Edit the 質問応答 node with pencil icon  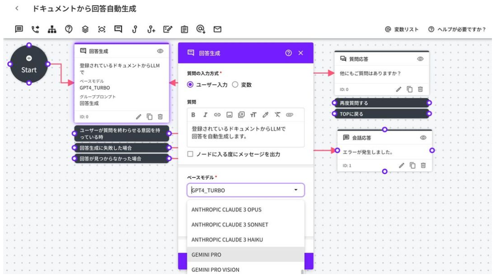click(x=399, y=89)
